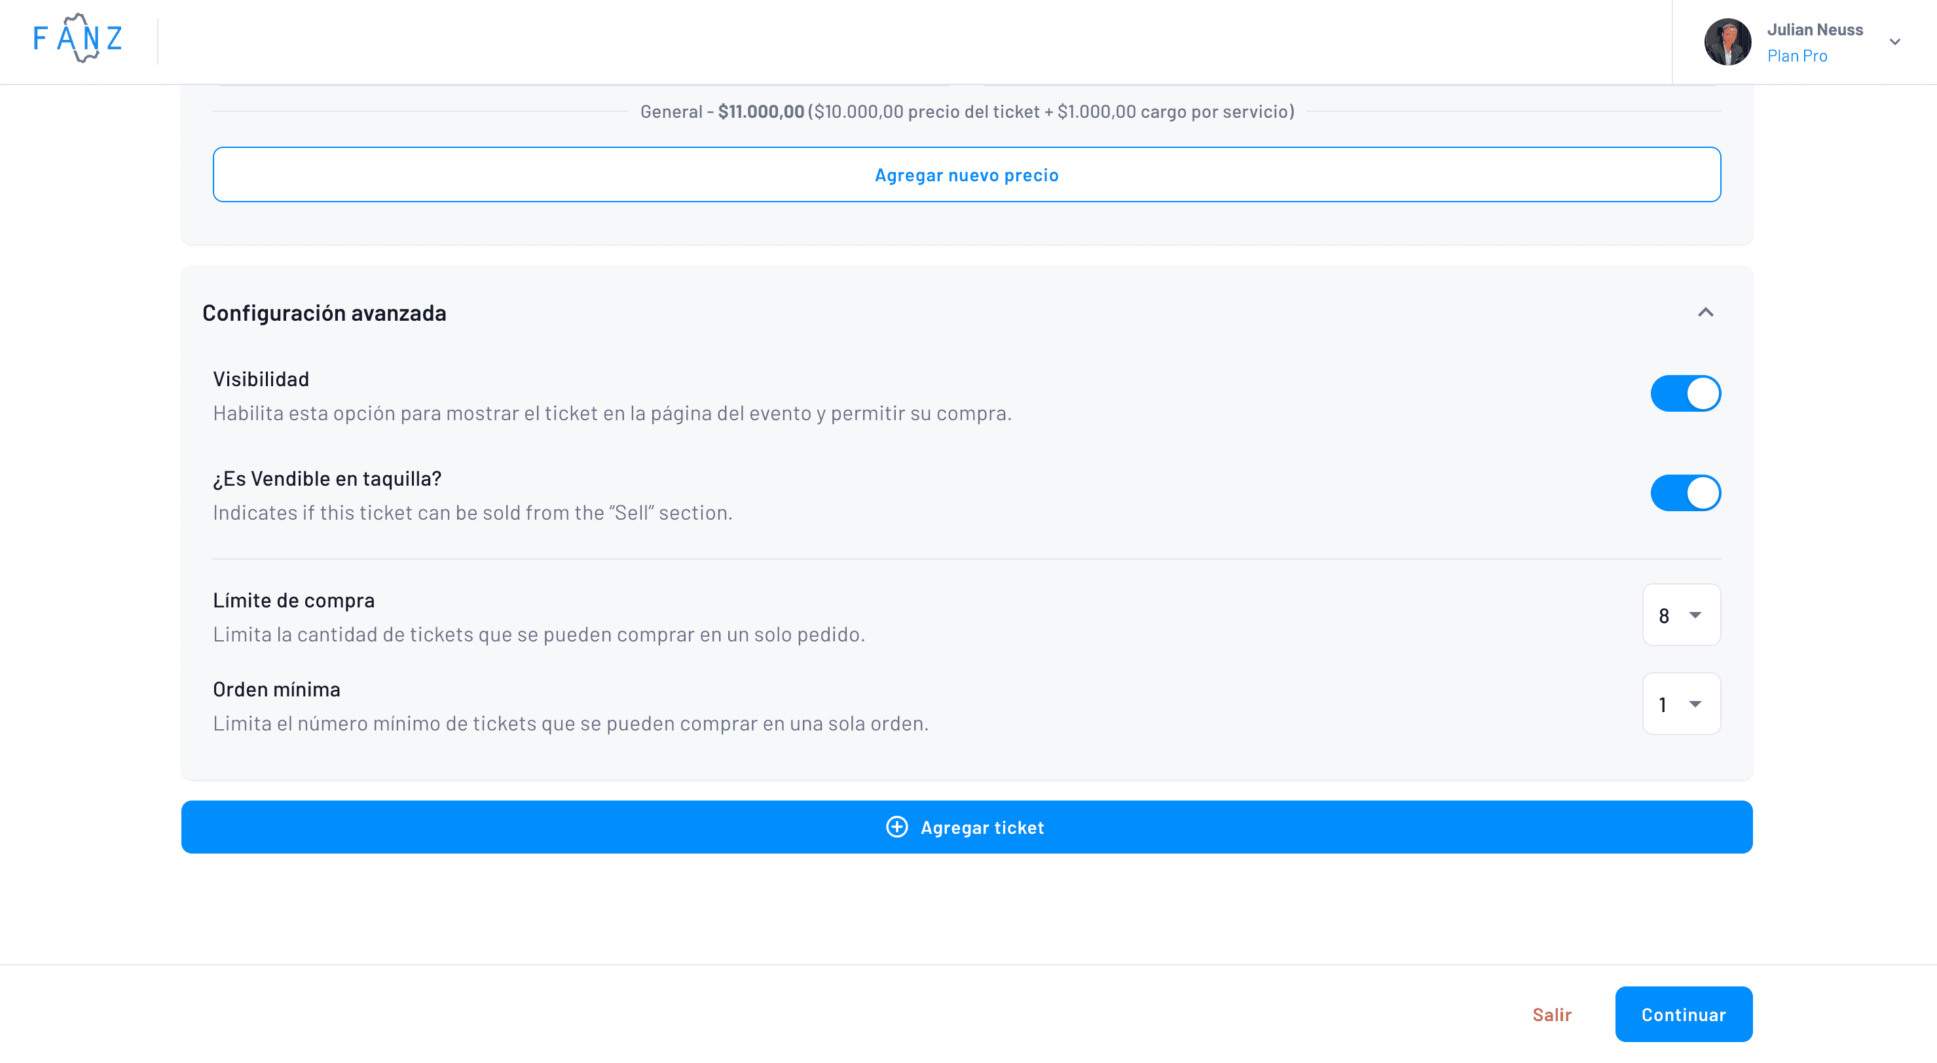
Task: Open the Límite de compra dropdown showing 8
Action: click(1682, 614)
